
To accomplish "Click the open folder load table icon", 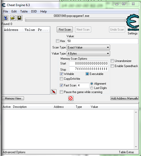I will [13, 18].
